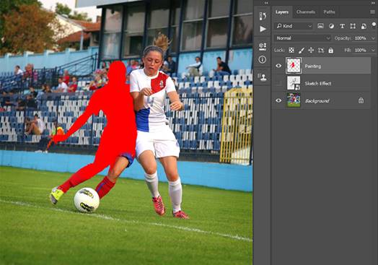Lock image pixels brush icon
Image resolution: width=378 pixels, height=265 pixels.
[302, 51]
